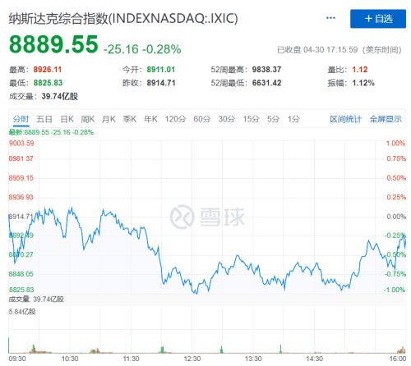Open 全屏显示 fullscreen view
Screen dimensions: 411x366
pos(386,119)
